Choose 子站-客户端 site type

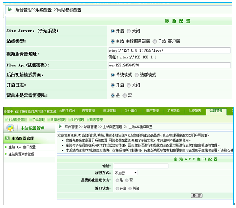pyautogui.click(x=155, y=41)
